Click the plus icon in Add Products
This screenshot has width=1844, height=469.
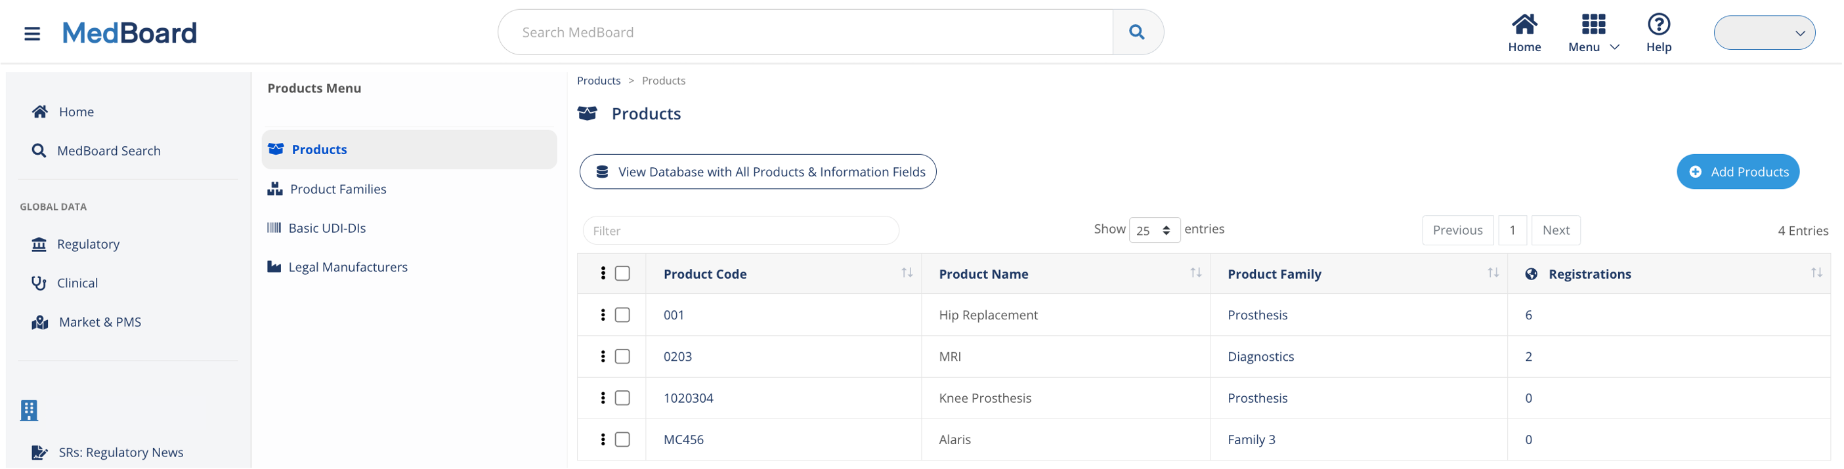point(1696,173)
